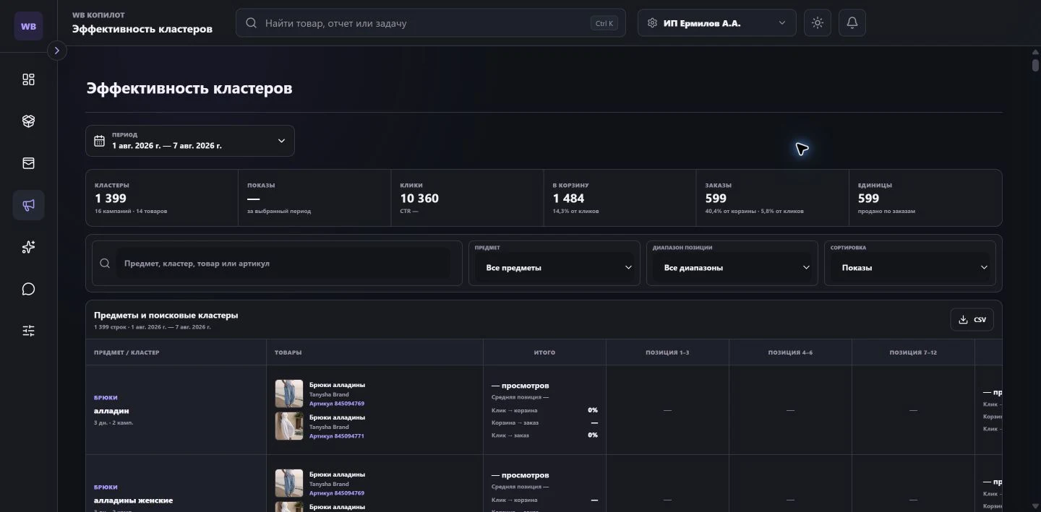This screenshot has width=1041, height=512.
Task: Open the dashboard grid icon in sidebar
Action: pyautogui.click(x=28, y=79)
